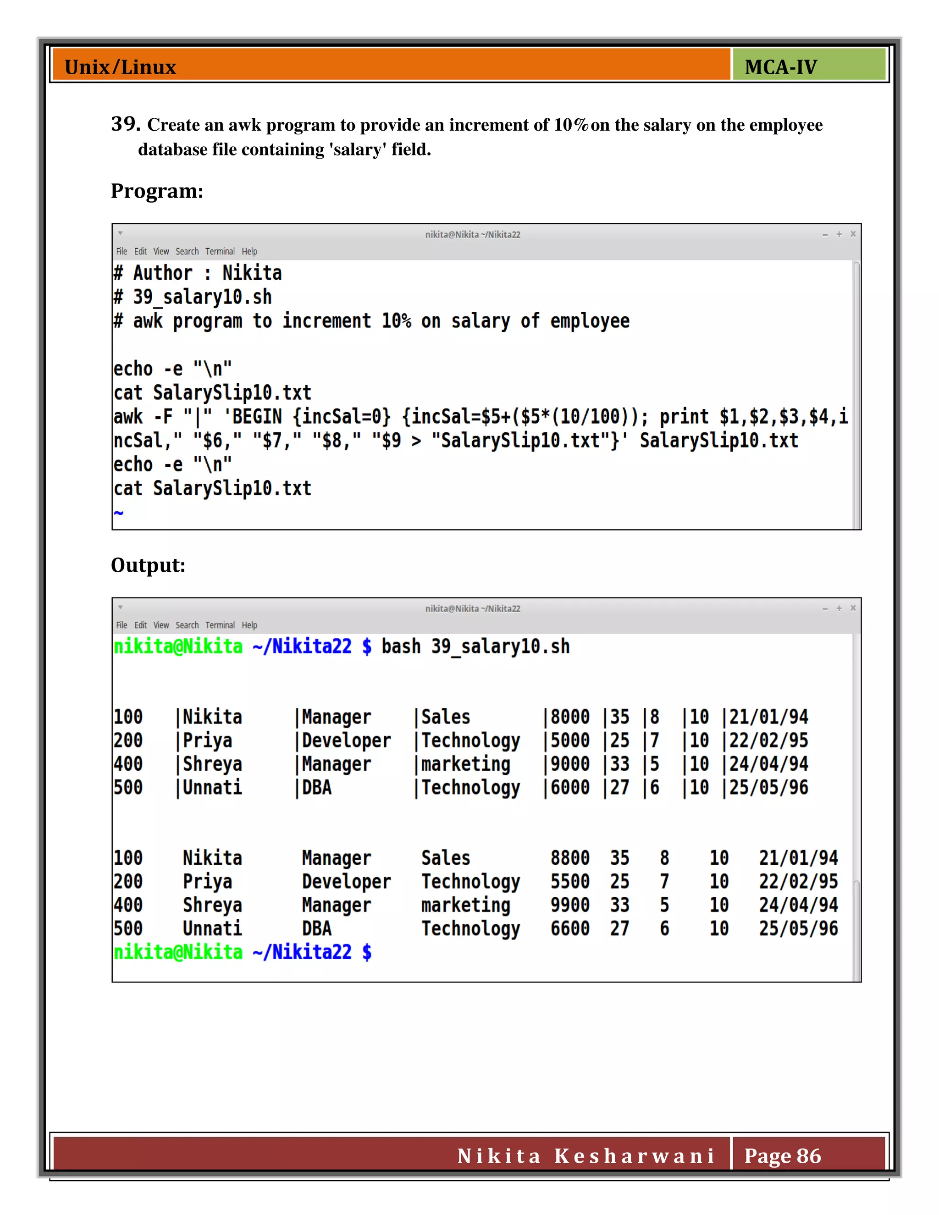Viewport: 939px width, 1215px height.
Task: Click the Unix/Linux header banner
Action: click(391, 65)
